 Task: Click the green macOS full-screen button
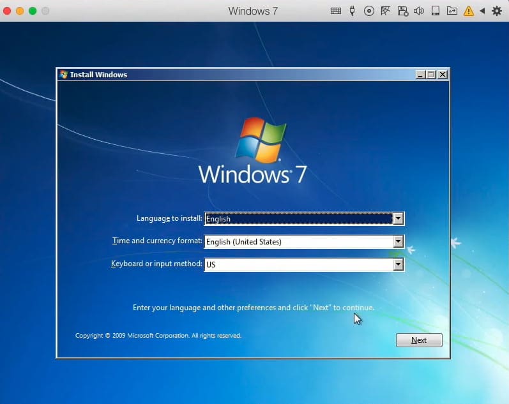pos(33,11)
